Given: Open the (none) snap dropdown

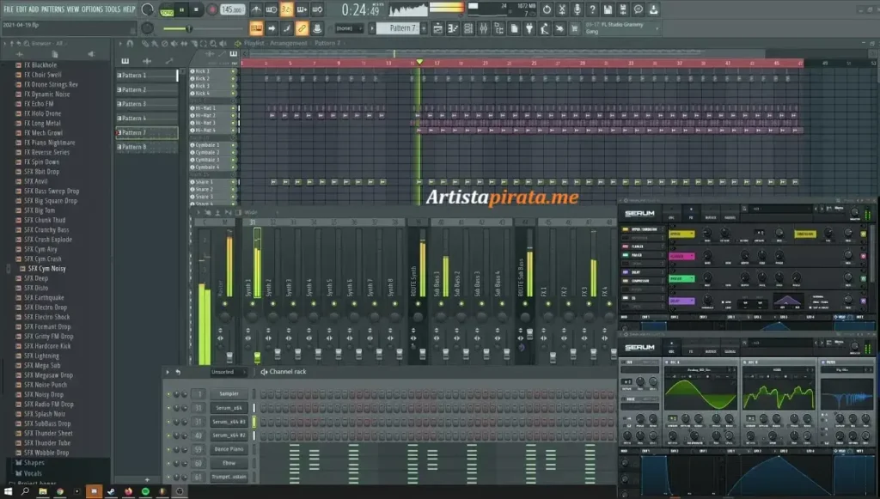Looking at the screenshot, I should click(349, 28).
